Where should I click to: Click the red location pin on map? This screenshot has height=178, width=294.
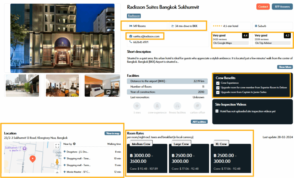[33, 159]
